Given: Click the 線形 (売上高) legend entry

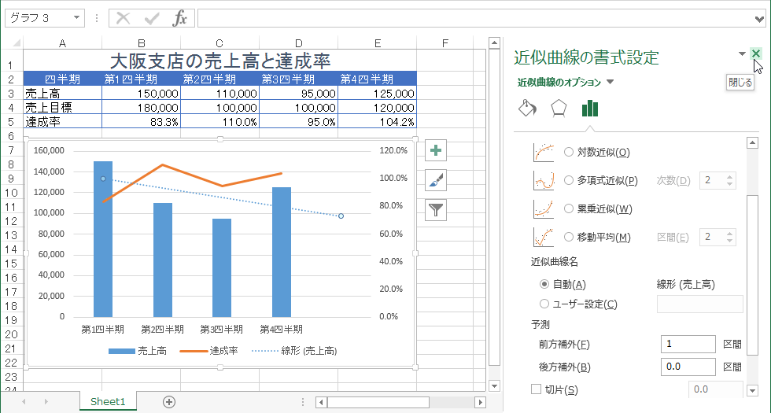Looking at the screenshot, I should pyautogui.click(x=294, y=351).
